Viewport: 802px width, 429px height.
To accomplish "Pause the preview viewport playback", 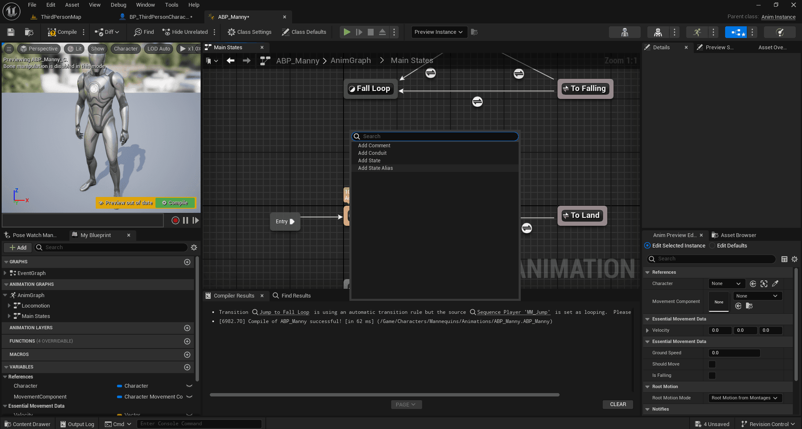I will pos(186,220).
